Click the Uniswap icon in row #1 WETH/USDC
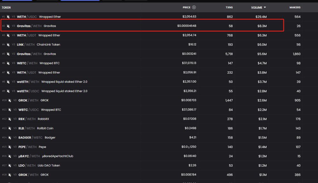Image resolution: width=318 pixels, height=183 pixels. (x=8, y=17)
